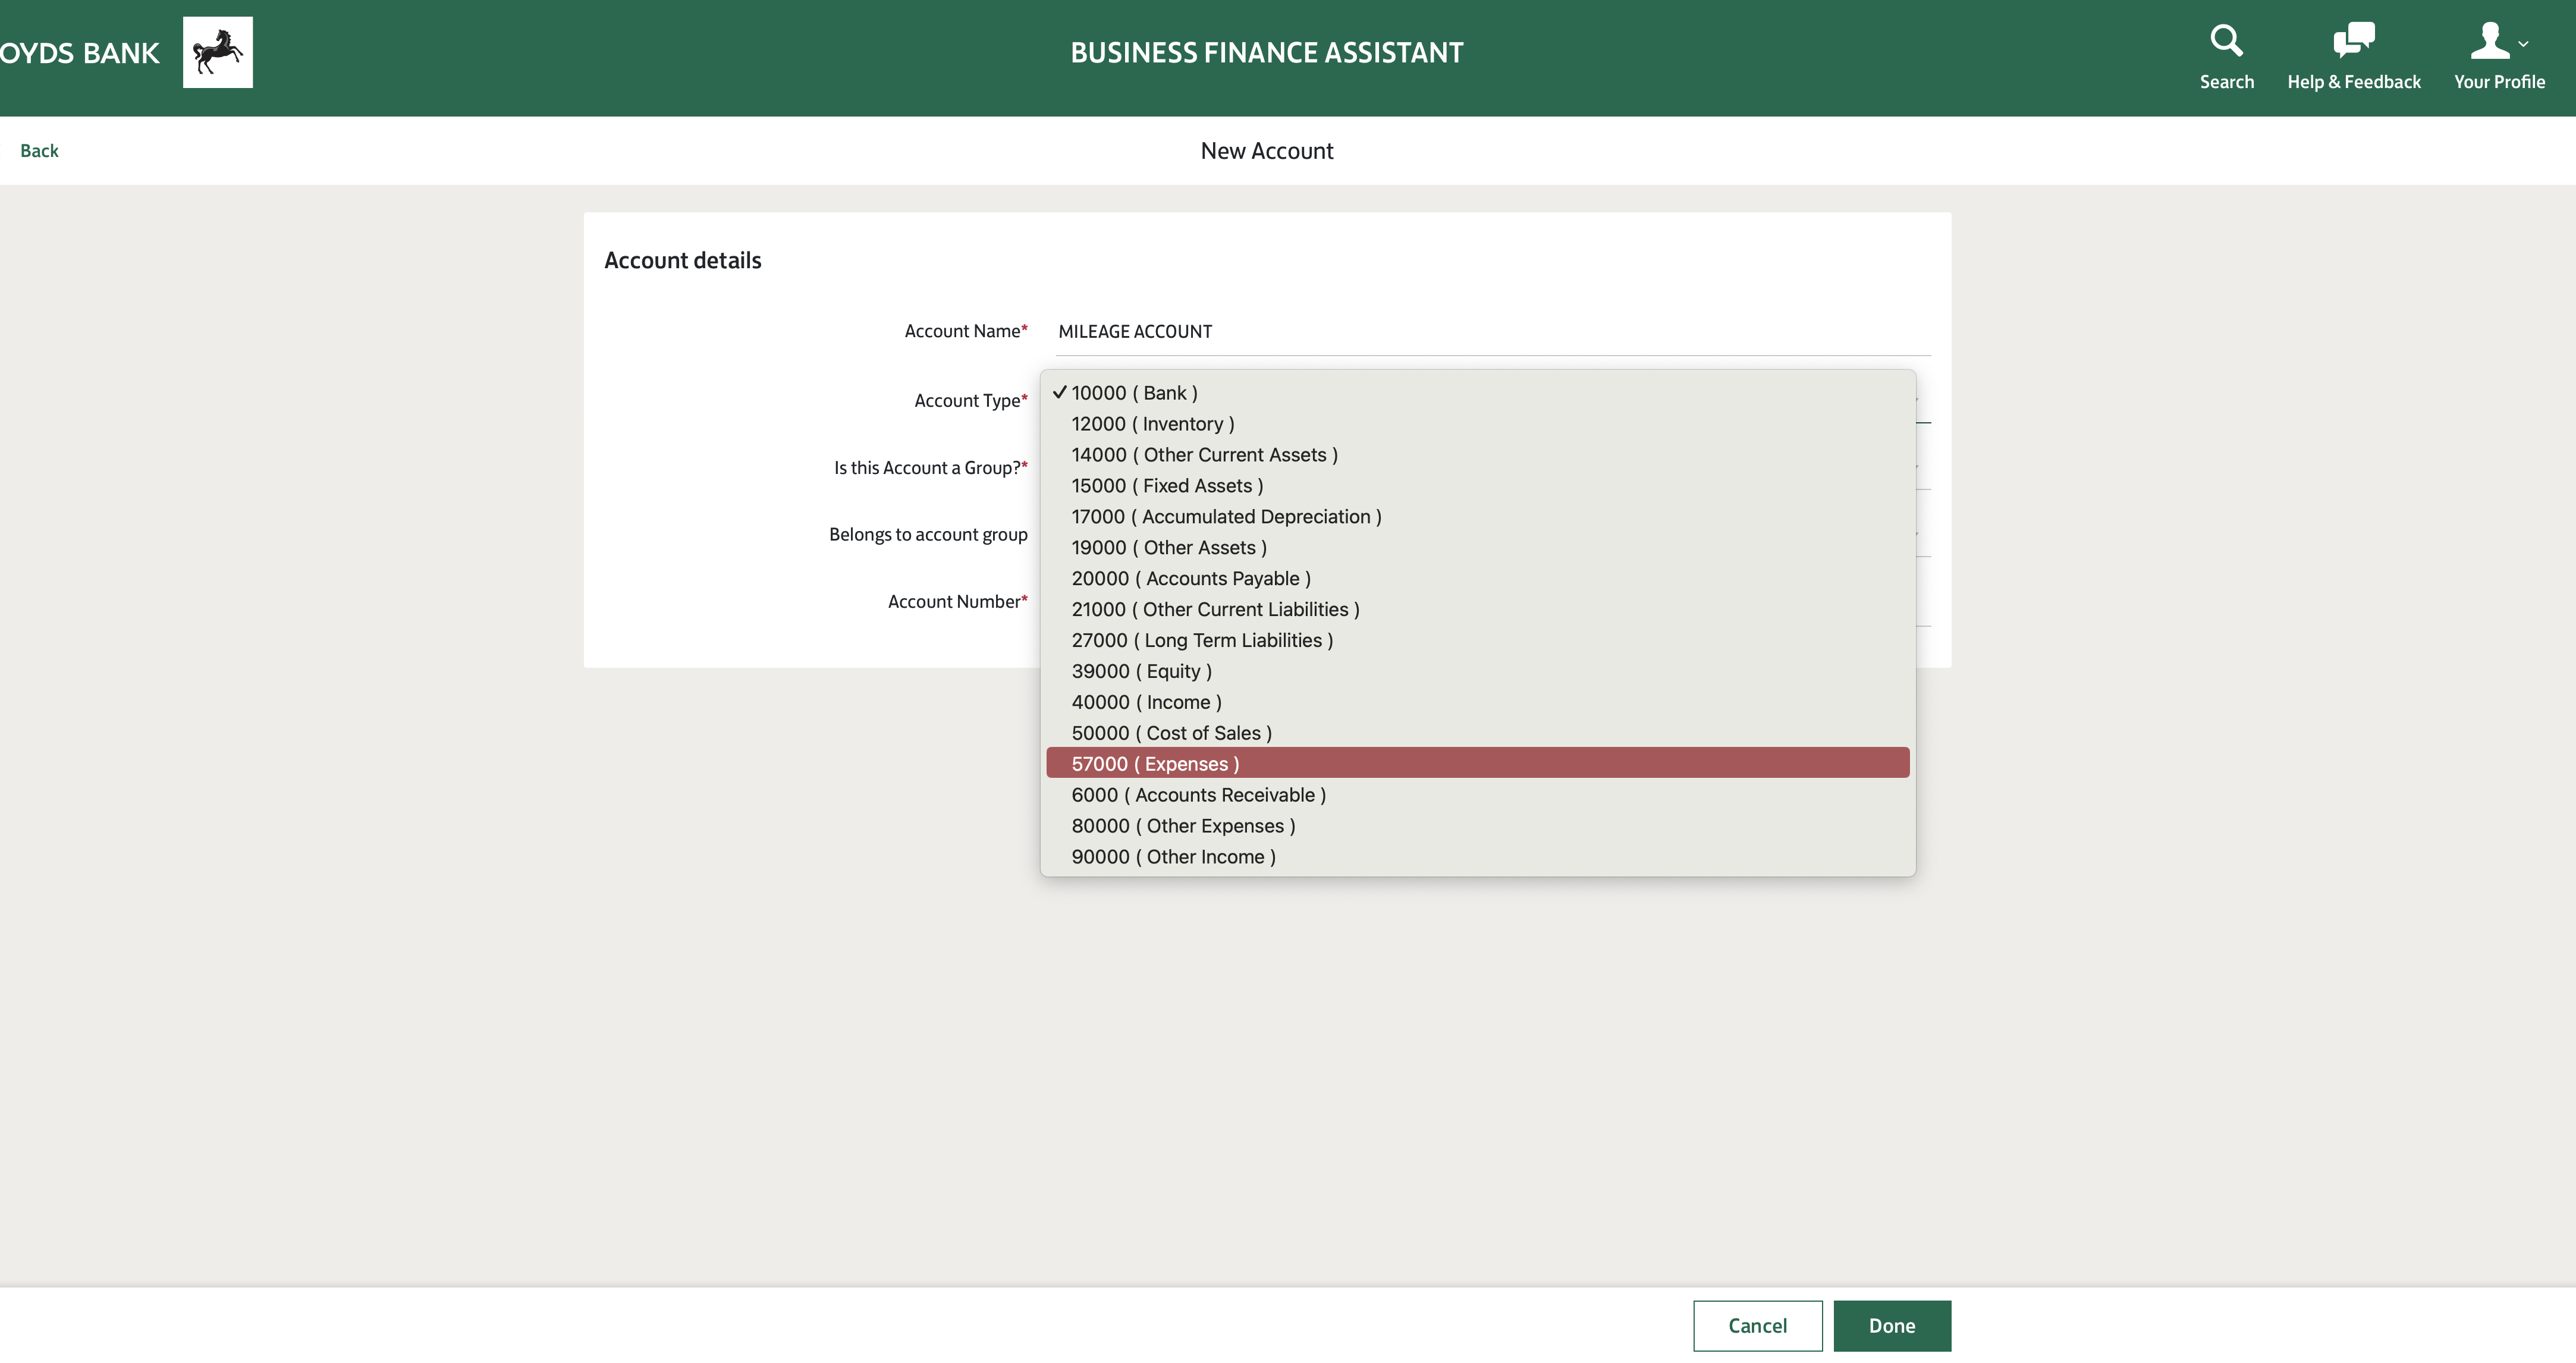
Task: Select 50000 ( Cost of Sales )
Action: coord(1478,734)
